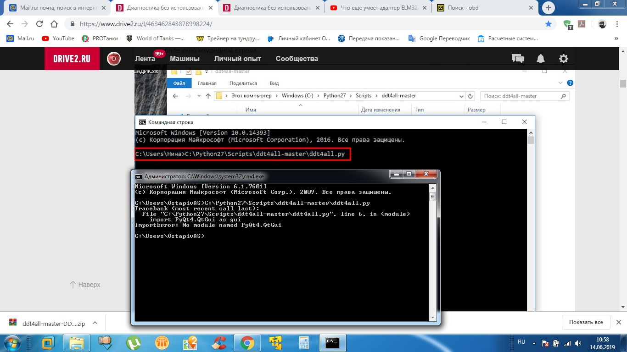The height and width of the screenshot is (352, 627).
Task: Click the Chrome home button icon
Action: click(54, 24)
